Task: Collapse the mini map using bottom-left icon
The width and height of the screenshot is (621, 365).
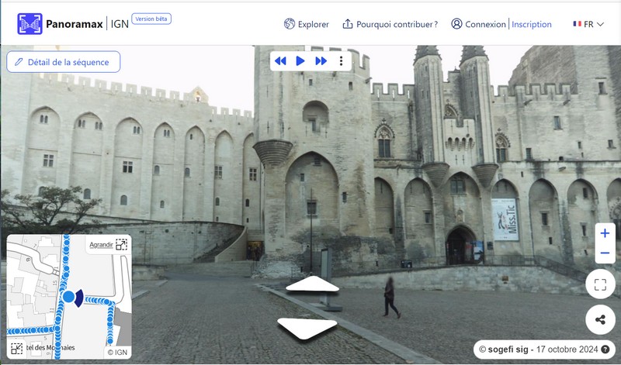Action: click(x=17, y=349)
